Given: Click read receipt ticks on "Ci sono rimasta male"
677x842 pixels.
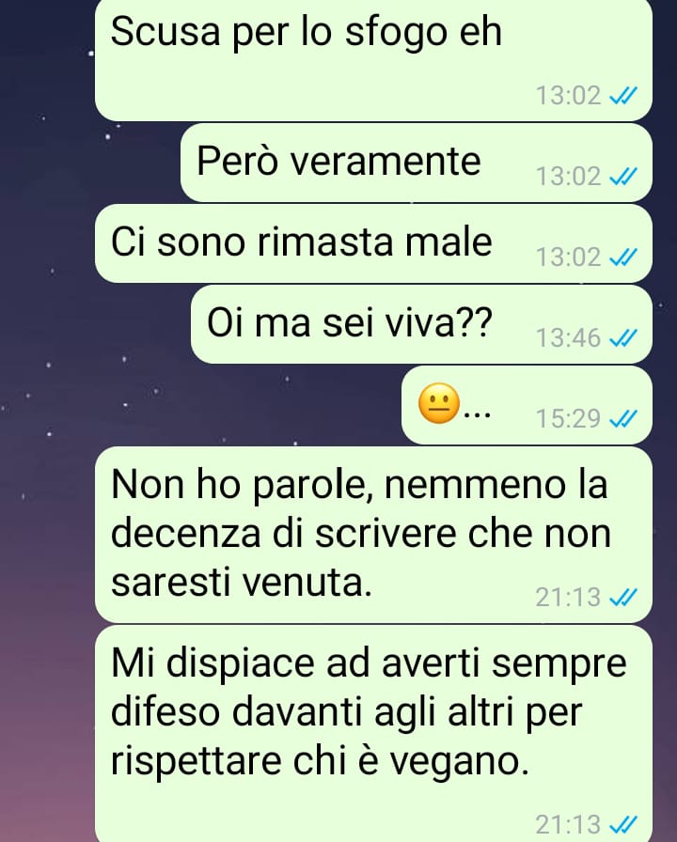Looking at the screenshot, I should click(x=623, y=257).
